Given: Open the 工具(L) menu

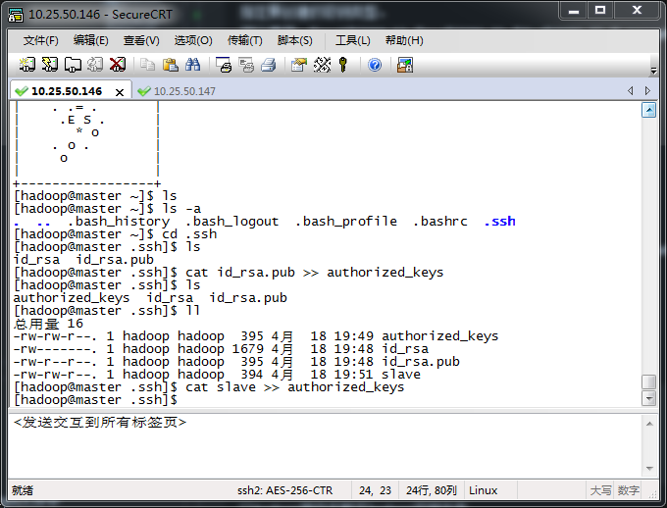Looking at the screenshot, I should [x=353, y=40].
